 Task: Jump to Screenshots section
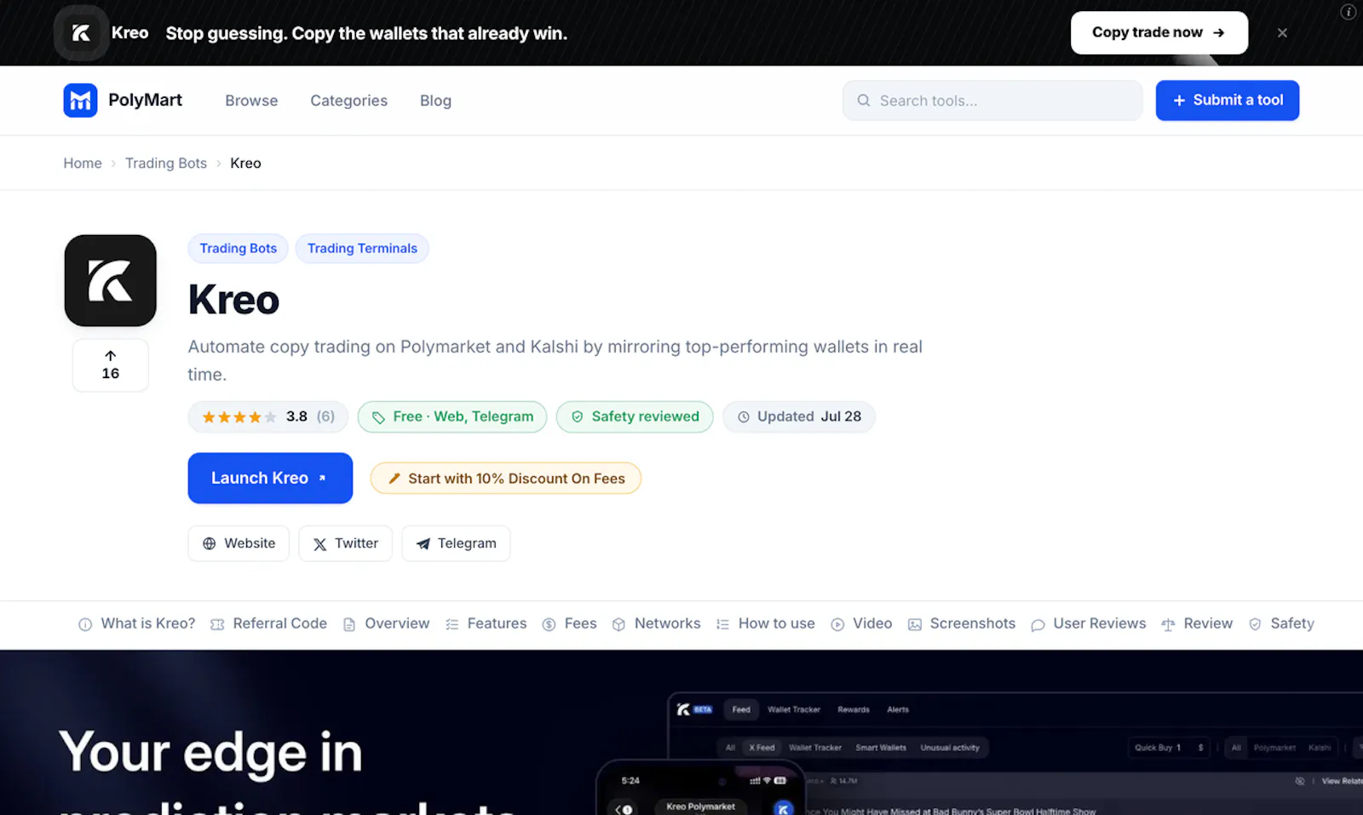coord(962,624)
